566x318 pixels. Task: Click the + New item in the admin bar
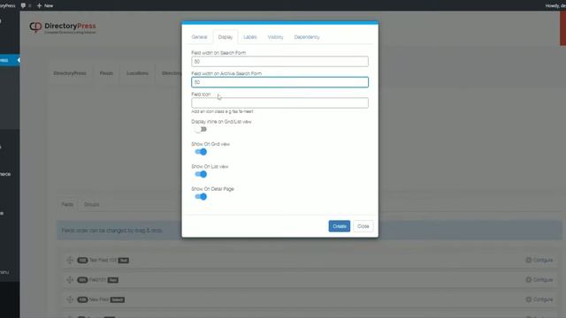45,5
